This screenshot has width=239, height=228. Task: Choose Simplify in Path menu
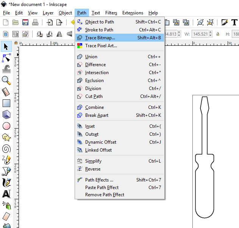120,161
